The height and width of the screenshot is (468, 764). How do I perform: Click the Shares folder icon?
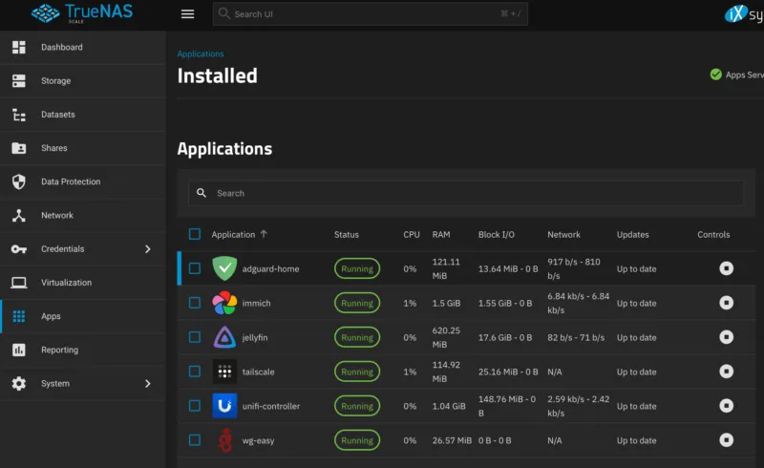(19, 148)
